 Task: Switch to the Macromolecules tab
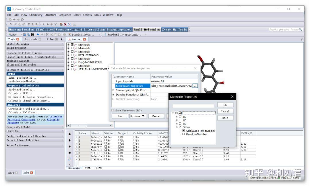21,30
